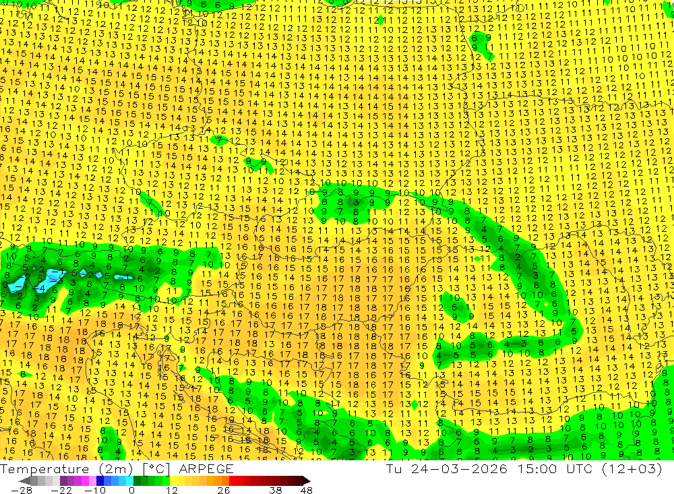Screen dimensions: 674x494
Task: Click the '48' legend scale value
Action: point(306,490)
